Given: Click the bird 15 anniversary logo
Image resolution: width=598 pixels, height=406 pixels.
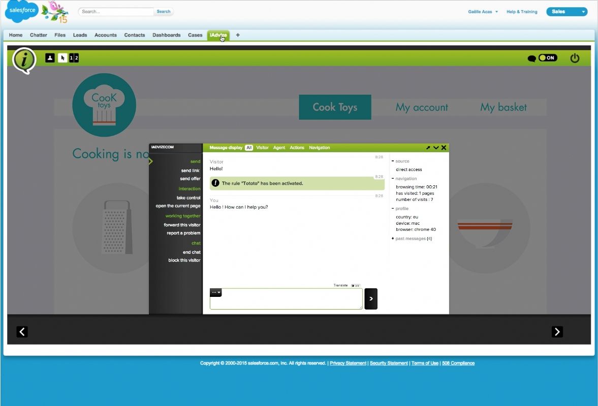Looking at the screenshot, I should click(x=56, y=12).
